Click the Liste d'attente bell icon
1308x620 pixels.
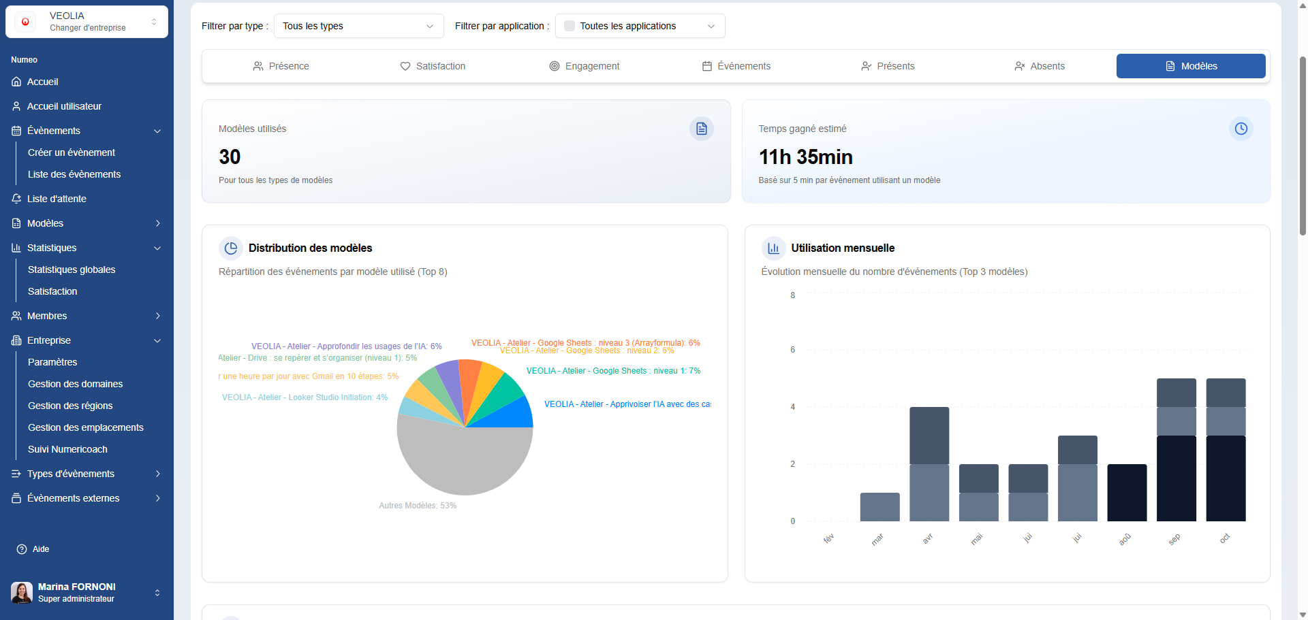(16, 199)
